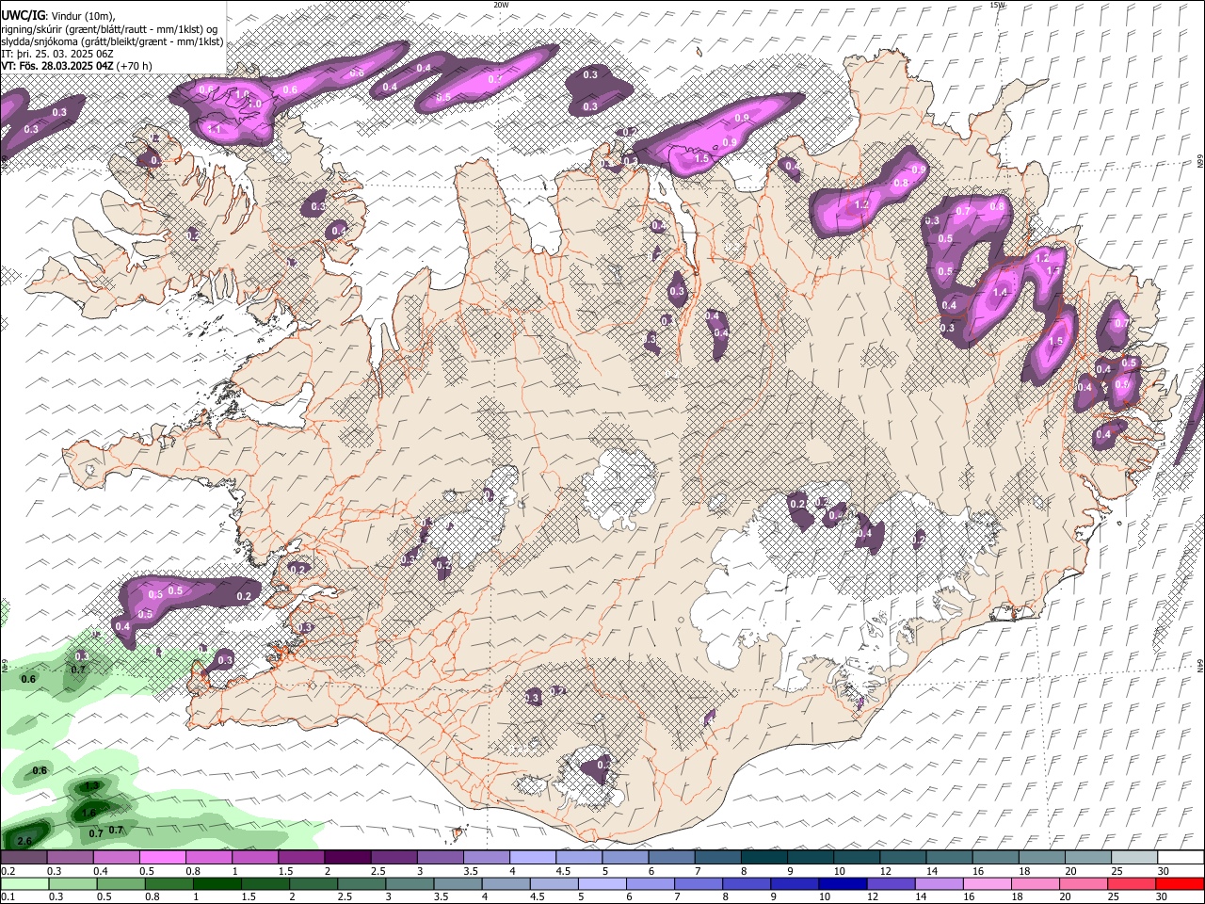1205x904 pixels.
Task: Click the "1.6" rain value in dark green
Action: tap(88, 814)
